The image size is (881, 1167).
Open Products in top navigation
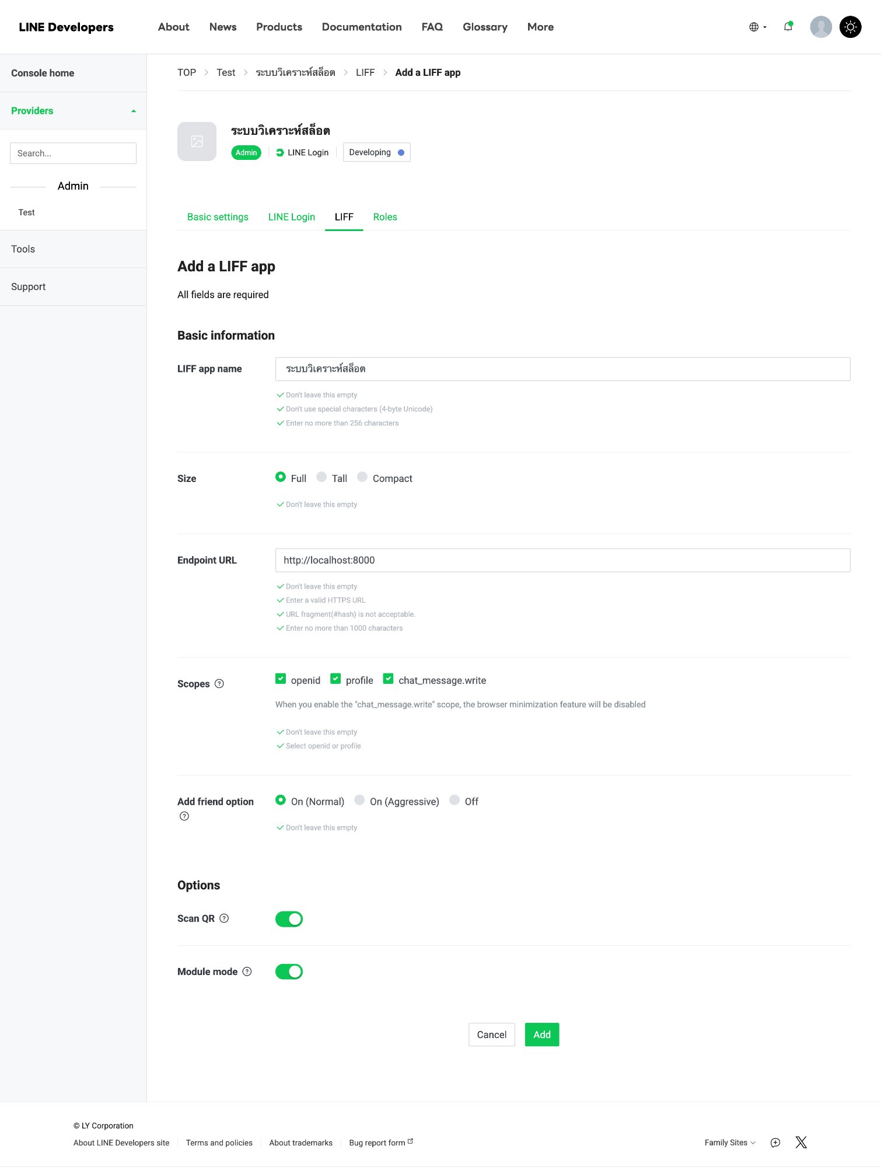coord(279,27)
